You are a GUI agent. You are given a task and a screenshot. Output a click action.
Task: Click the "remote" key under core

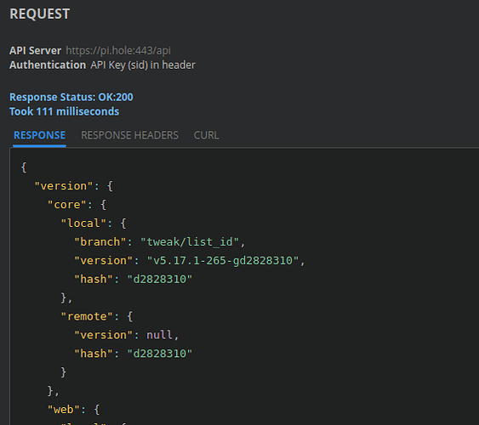point(87,316)
